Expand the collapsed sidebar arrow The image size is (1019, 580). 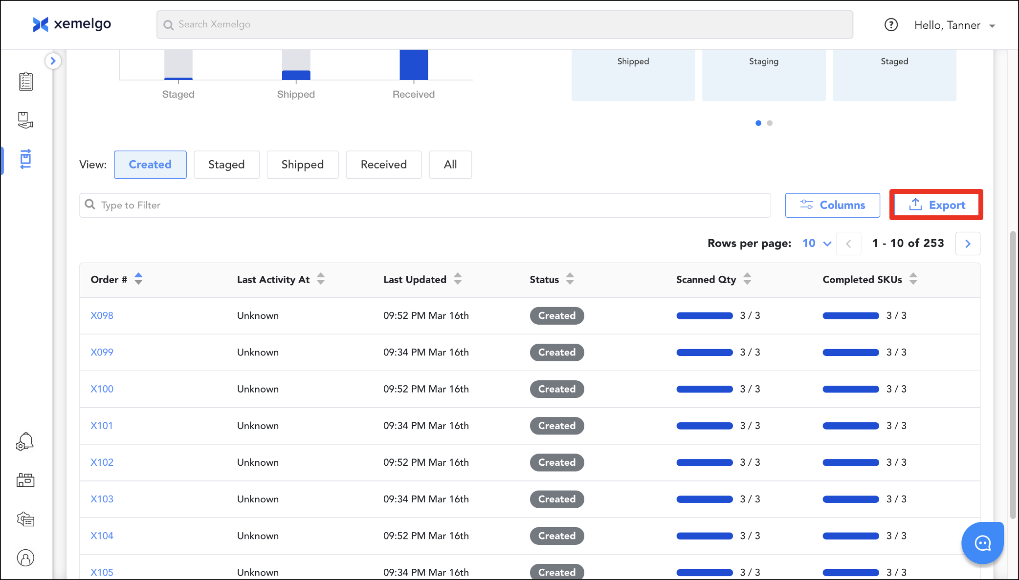pyautogui.click(x=53, y=61)
